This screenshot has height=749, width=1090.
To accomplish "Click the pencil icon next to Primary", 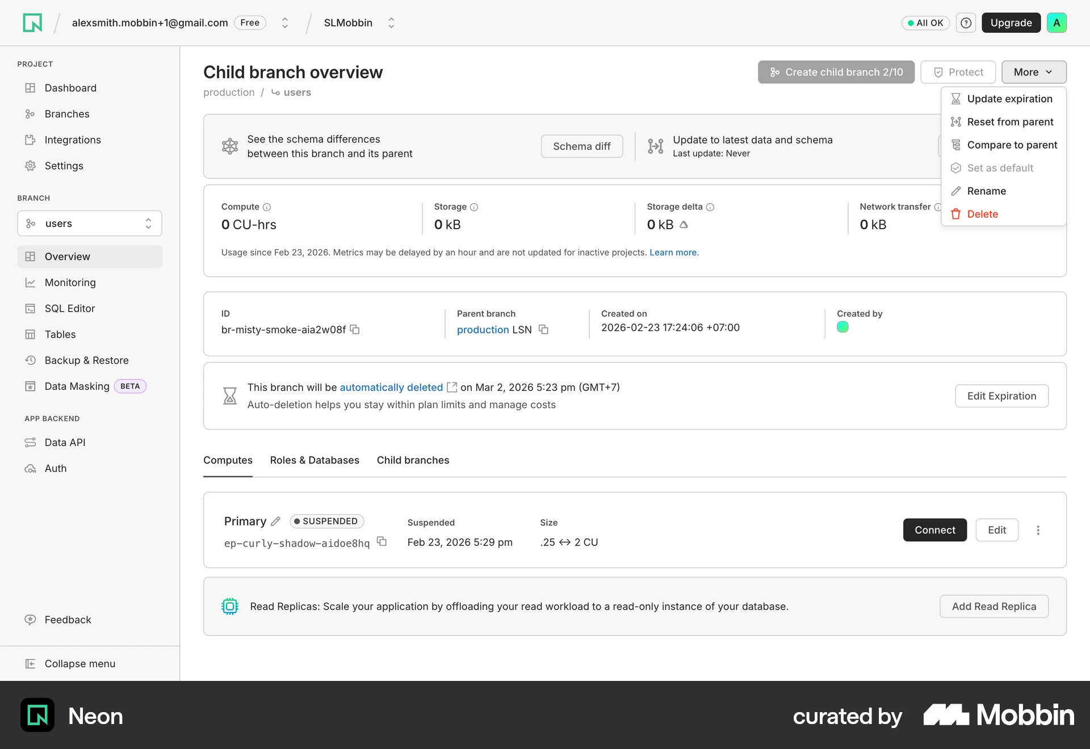I will pyautogui.click(x=276, y=521).
